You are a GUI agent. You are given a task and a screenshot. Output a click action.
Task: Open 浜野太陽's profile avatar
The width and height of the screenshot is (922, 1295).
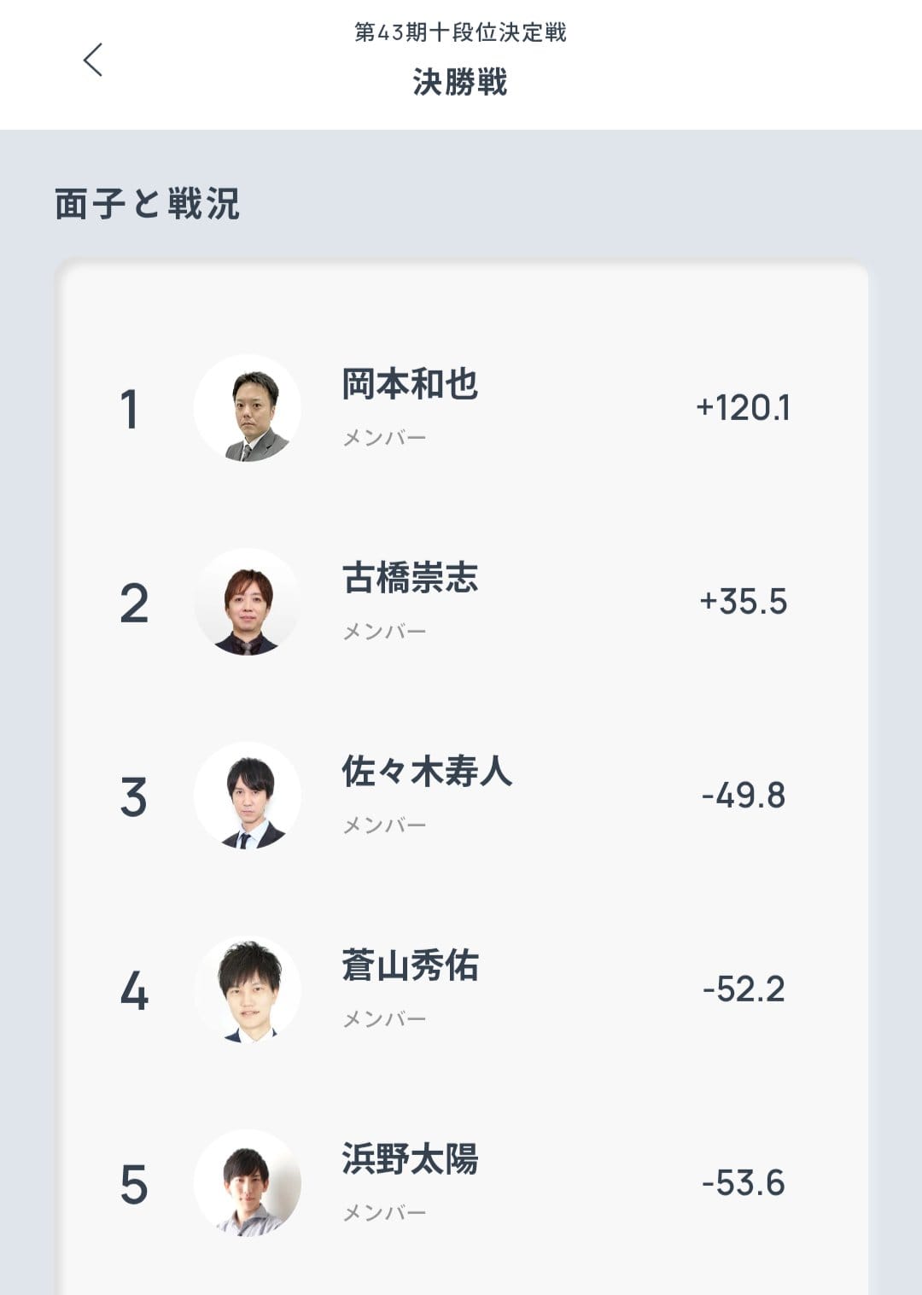248,1183
